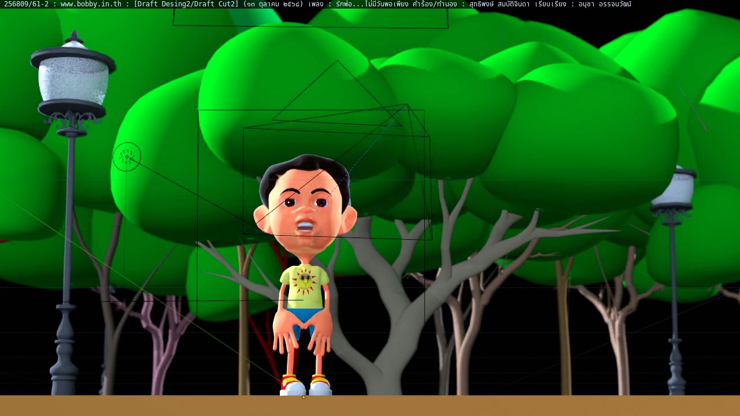This screenshot has height=416, width=740.
Task: Click the orange origin dot on the ground
Action: [x=304, y=397]
